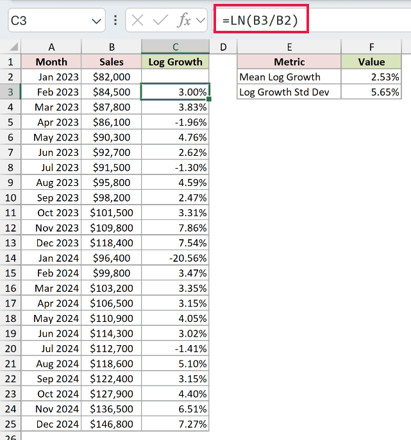Select the Nov 2024 cell
The height and width of the screenshot is (440, 411).
point(51,409)
